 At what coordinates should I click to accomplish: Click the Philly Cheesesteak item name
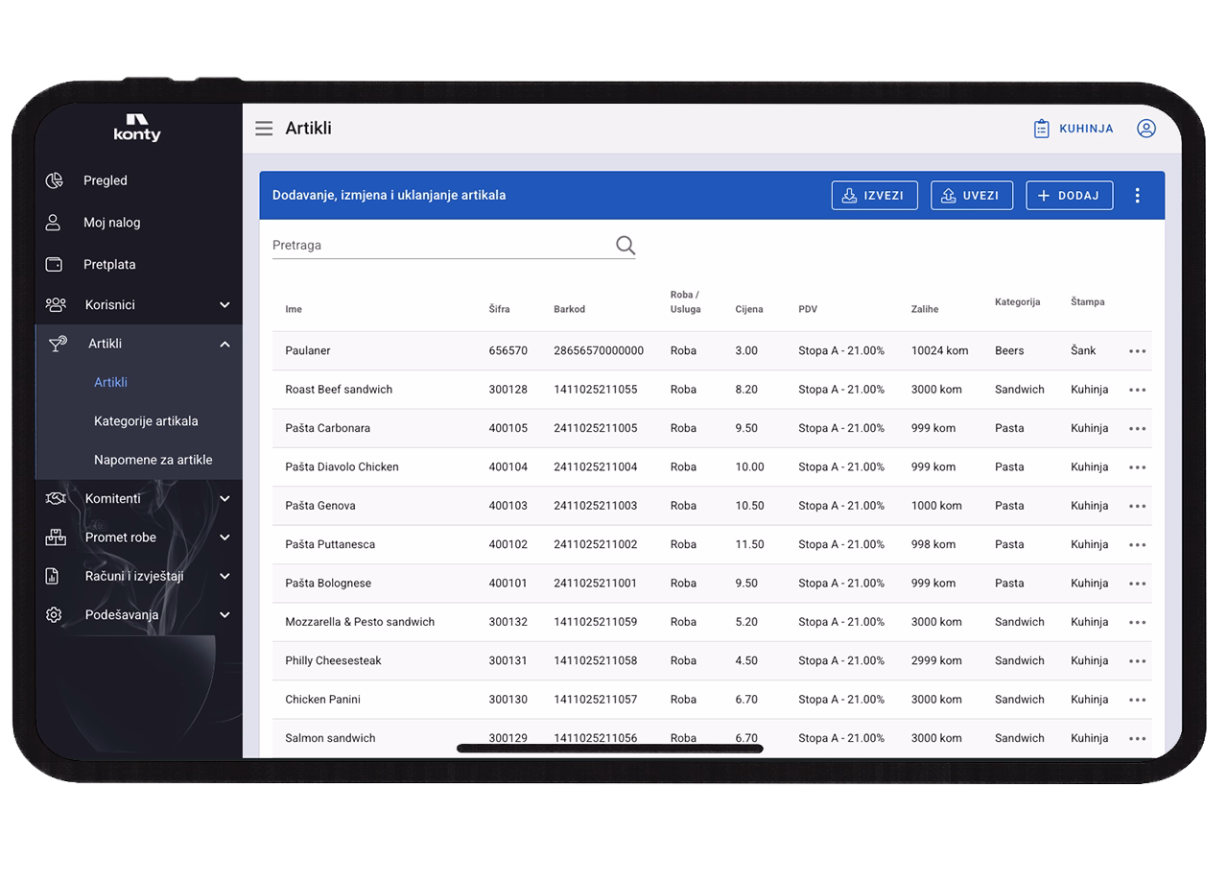333,661
